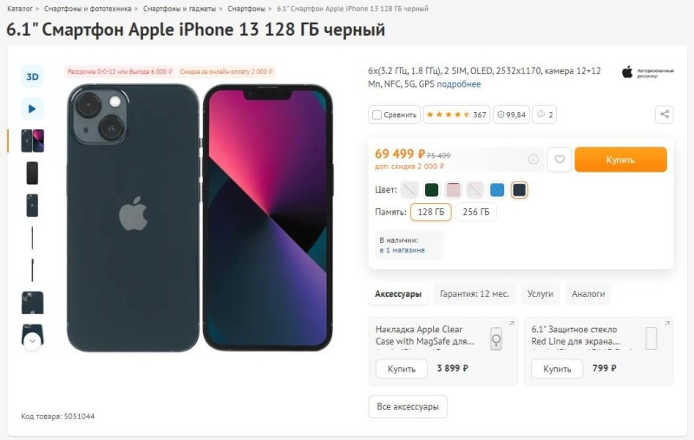Viewport: 694px width, 440px height.
Task: Expand full specs via подробнее link
Action: (459, 84)
